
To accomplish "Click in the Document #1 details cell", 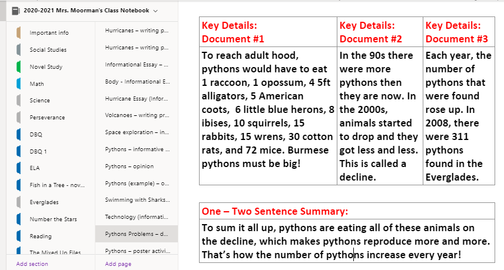I will (268, 116).
